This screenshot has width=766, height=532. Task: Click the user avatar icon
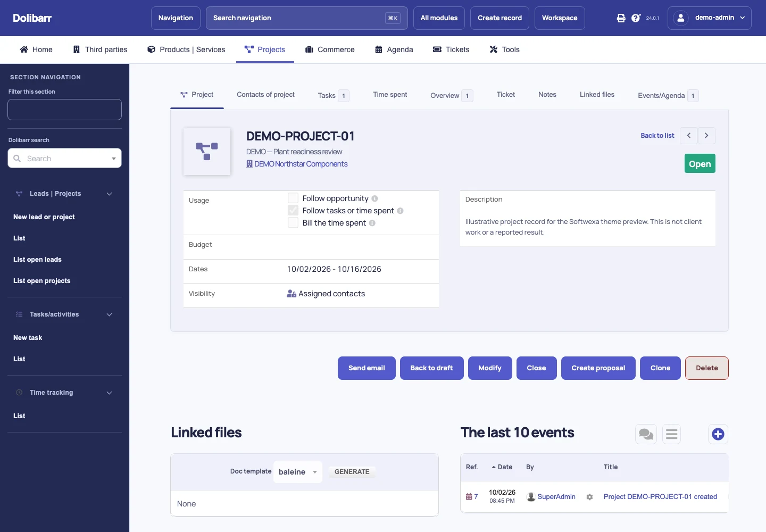(680, 18)
